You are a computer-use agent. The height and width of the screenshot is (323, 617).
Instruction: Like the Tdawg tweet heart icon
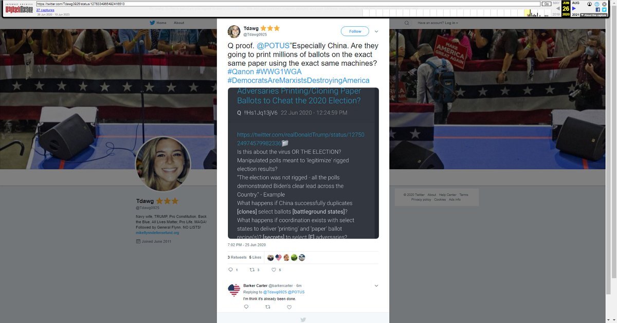pyautogui.click(x=274, y=270)
